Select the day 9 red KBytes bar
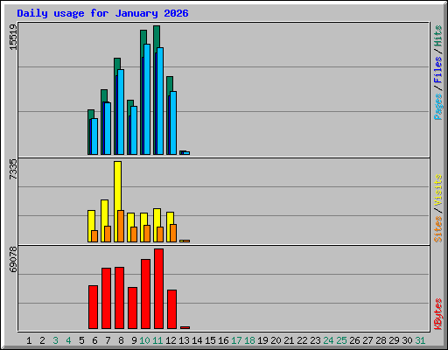 coord(132,308)
